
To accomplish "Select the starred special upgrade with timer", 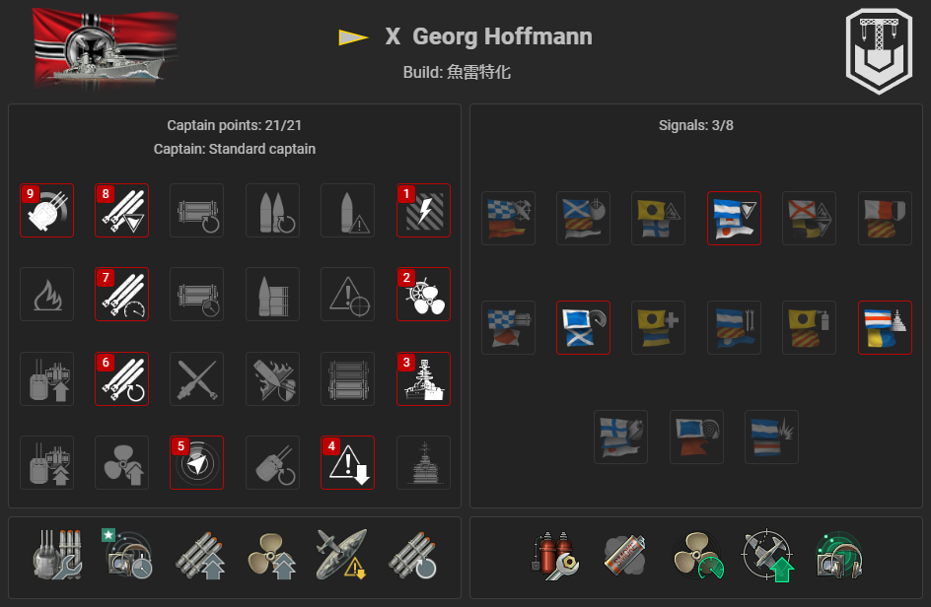I will (x=127, y=554).
